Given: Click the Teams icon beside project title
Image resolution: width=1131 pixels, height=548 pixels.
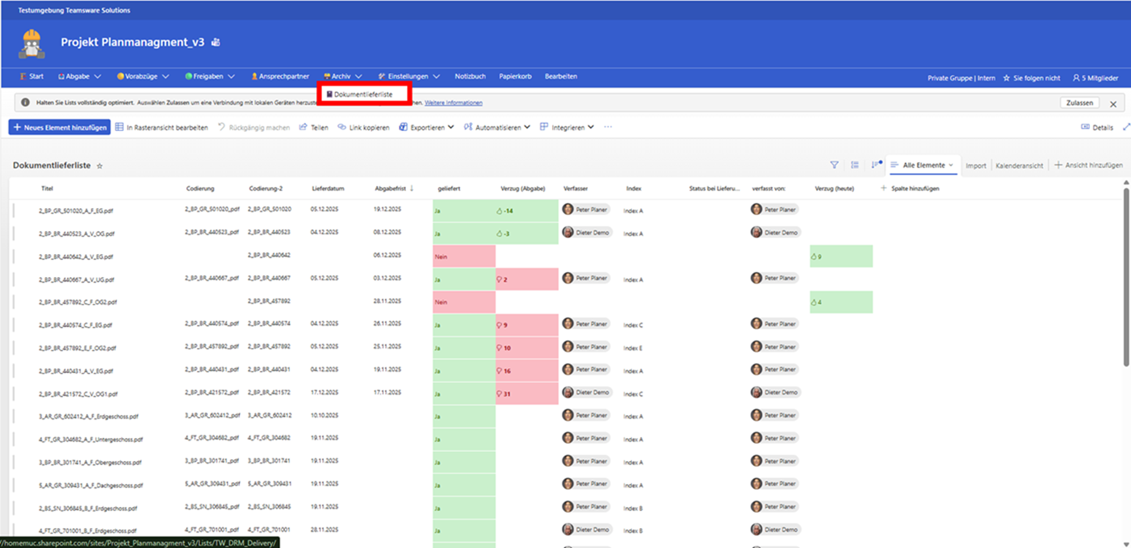Looking at the screenshot, I should [x=215, y=42].
